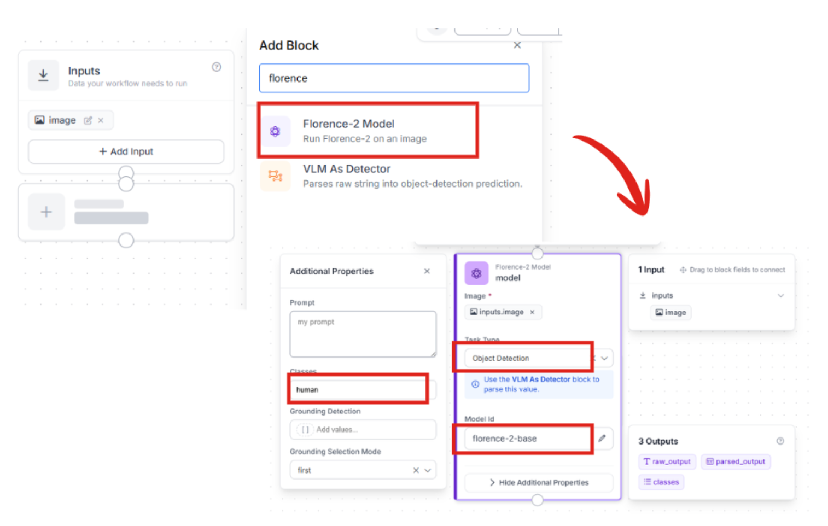Select the parsed_output output tag
This screenshot has height=526, width=828.
tap(736, 461)
